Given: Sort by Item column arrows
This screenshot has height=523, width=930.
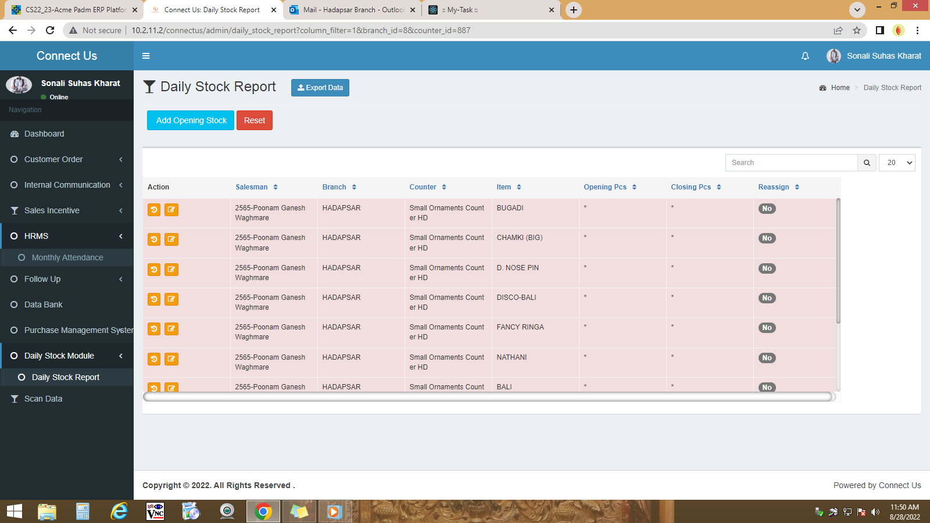Looking at the screenshot, I should point(519,187).
